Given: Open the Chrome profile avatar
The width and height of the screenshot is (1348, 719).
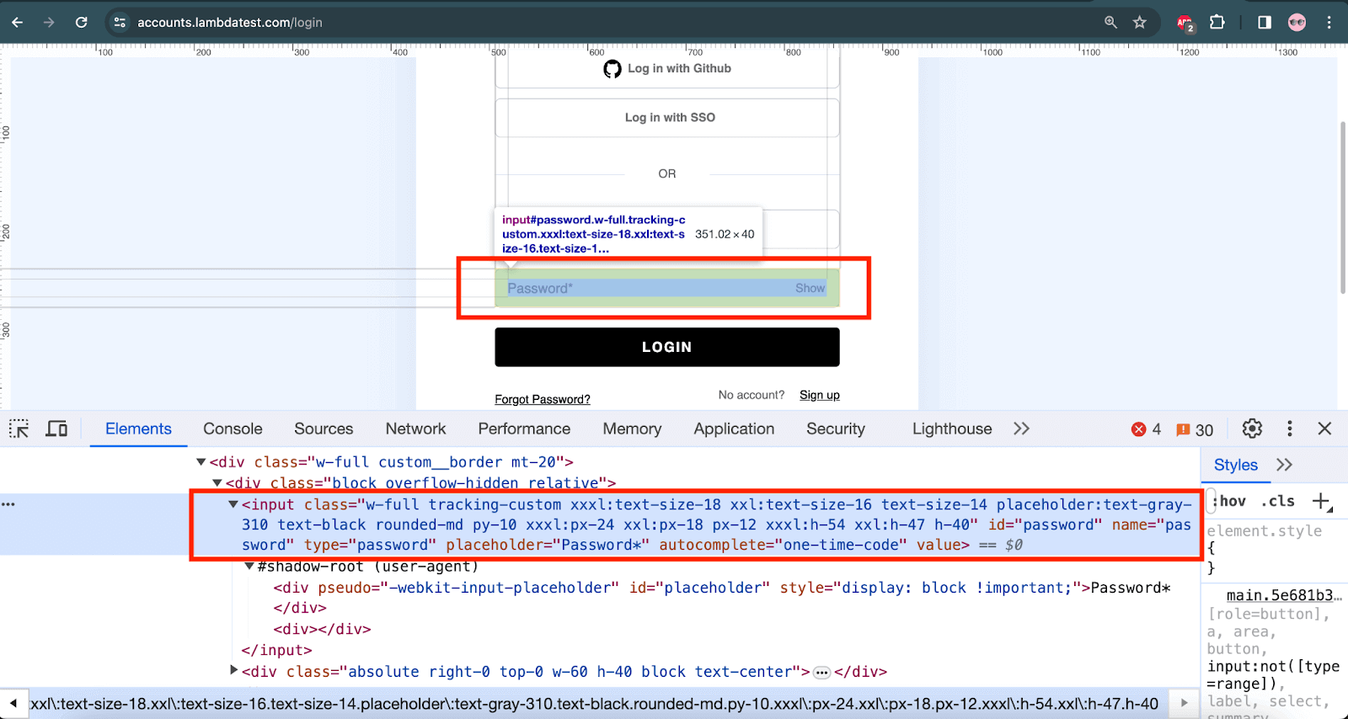Looking at the screenshot, I should click(1297, 23).
